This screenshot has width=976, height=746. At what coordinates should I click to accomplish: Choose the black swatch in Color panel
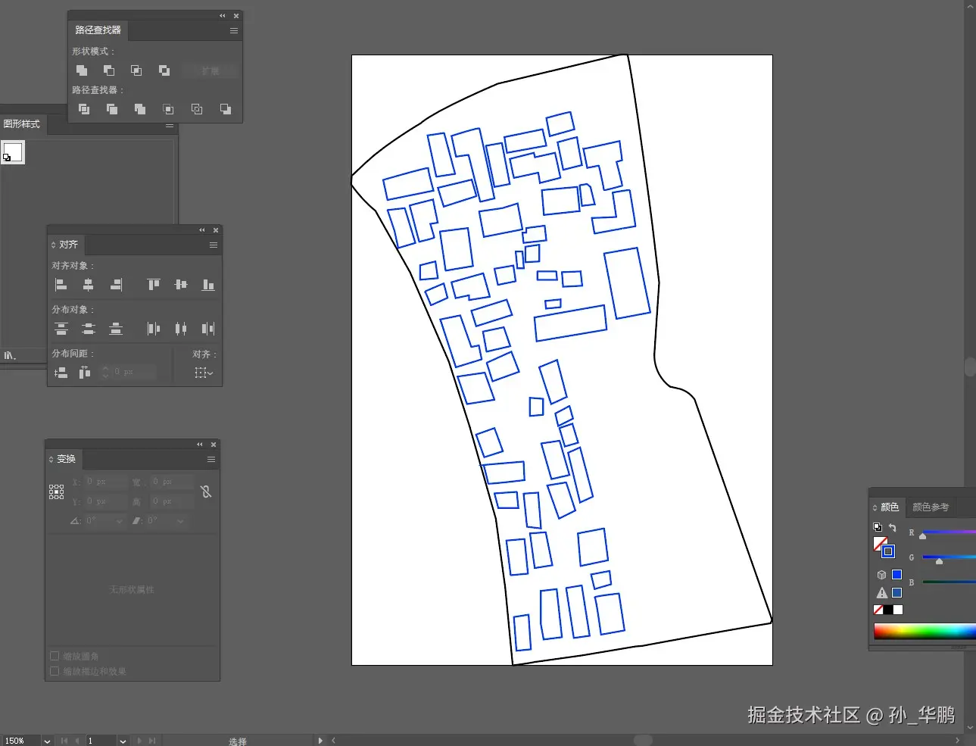pyautogui.click(x=888, y=610)
